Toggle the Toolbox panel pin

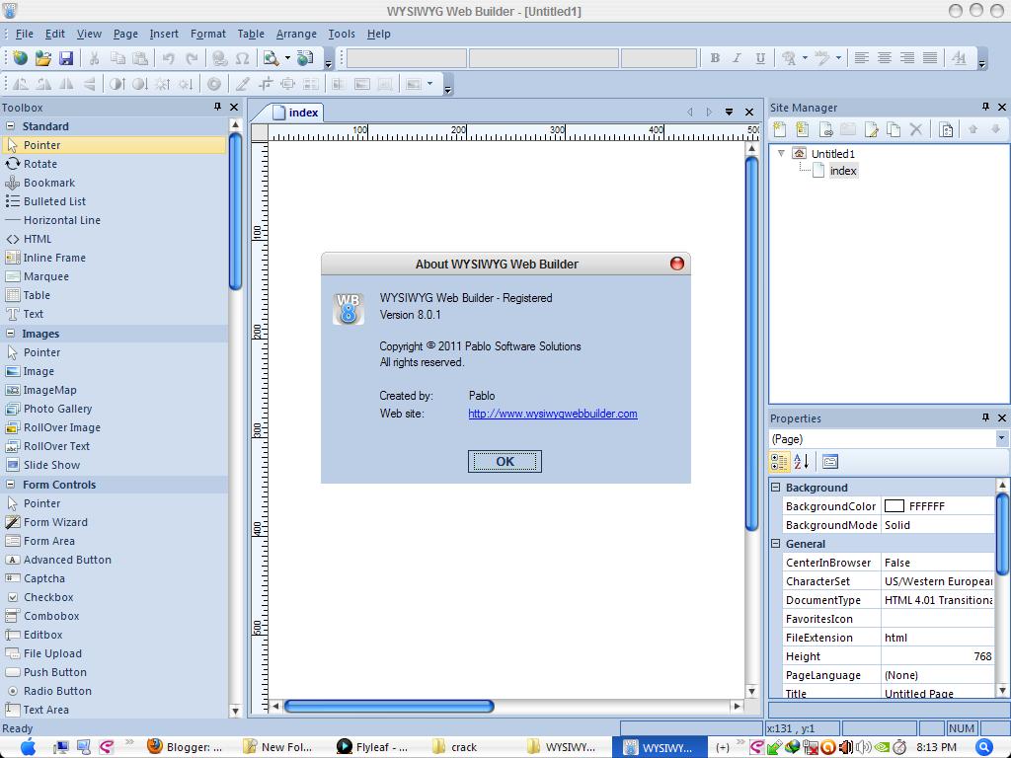pos(218,107)
